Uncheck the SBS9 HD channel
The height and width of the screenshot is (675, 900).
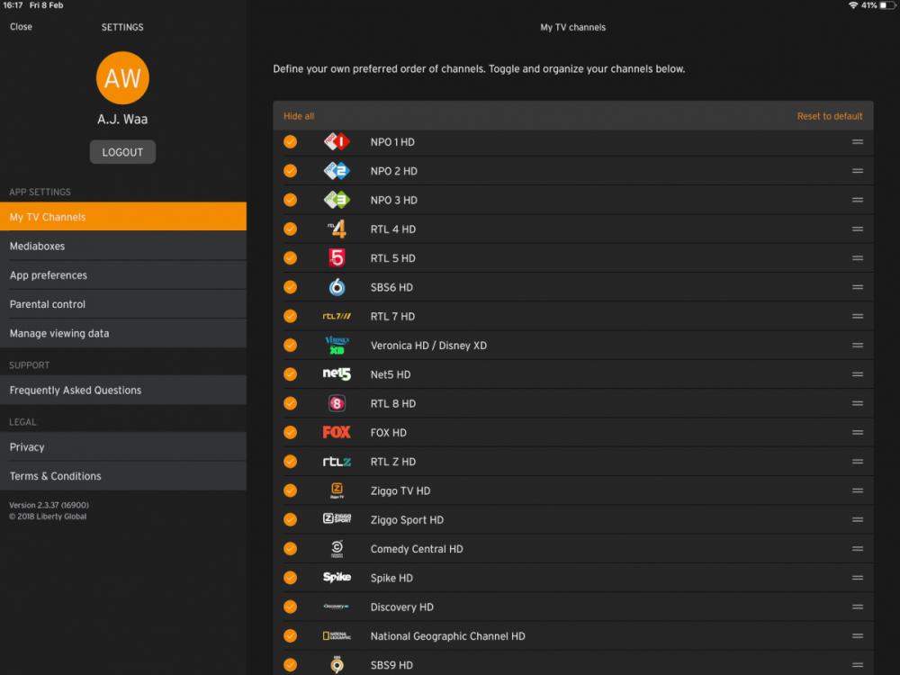(x=291, y=665)
